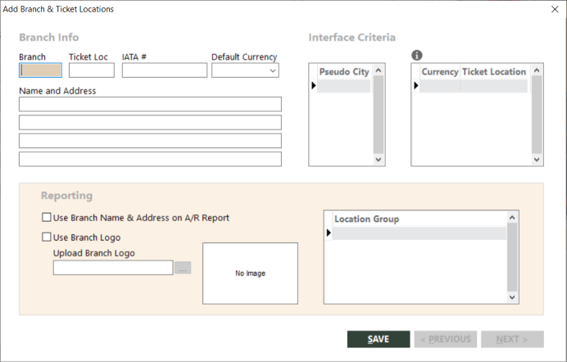The width and height of the screenshot is (567, 362).
Task: Click the row pointer arrow in Currency grid
Action: coord(416,86)
